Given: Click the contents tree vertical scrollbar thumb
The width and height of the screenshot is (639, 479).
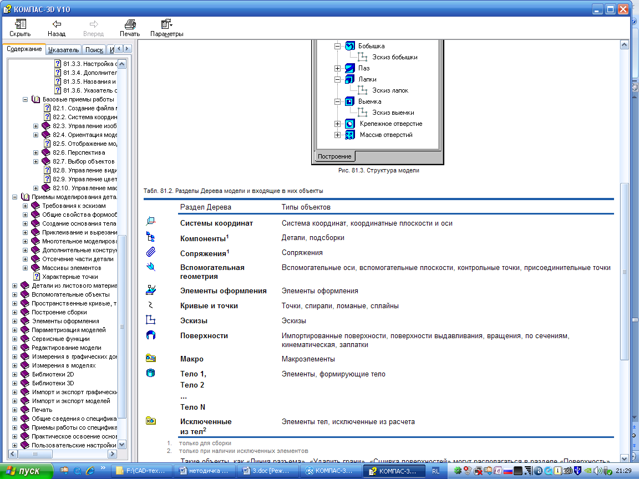Looking at the screenshot, I should [122, 326].
